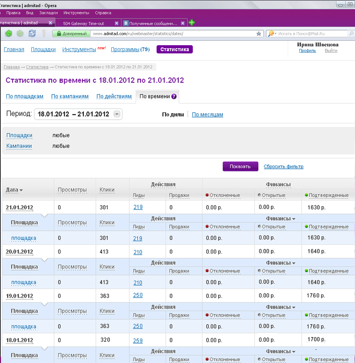Click the Opera wand icon
The image size is (355, 363).
coord(44,33)
